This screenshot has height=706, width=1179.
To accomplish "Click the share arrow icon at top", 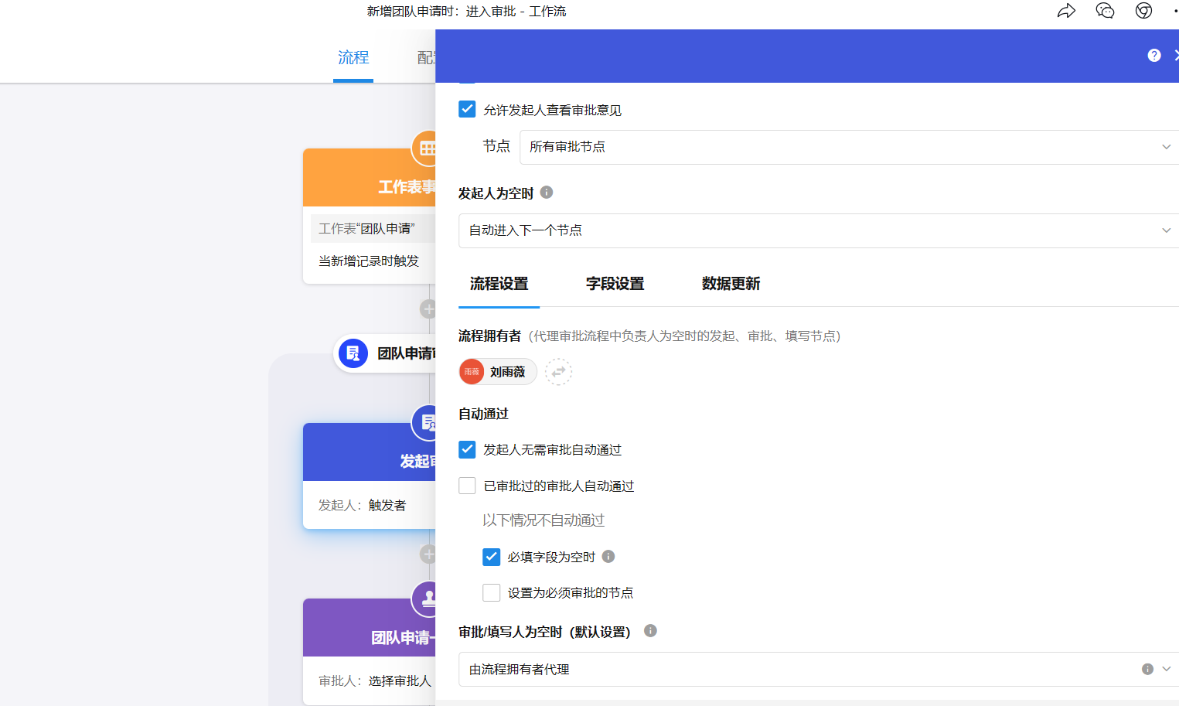I will [x=1066, y=11].
